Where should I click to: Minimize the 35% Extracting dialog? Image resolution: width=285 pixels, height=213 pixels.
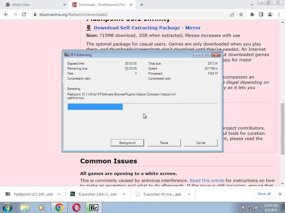198,55
